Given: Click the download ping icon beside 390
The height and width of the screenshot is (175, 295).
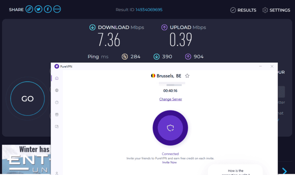Looking at the screenshot, I should click(157, 56).
